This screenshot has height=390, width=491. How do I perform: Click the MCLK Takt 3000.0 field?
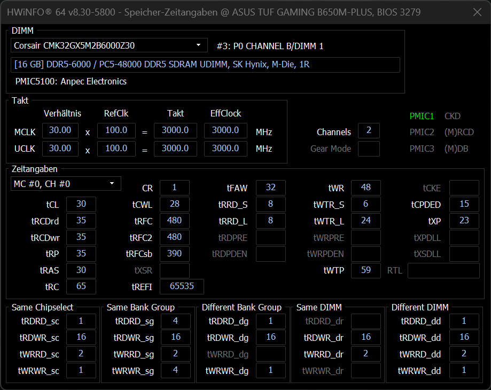[175, 130]
